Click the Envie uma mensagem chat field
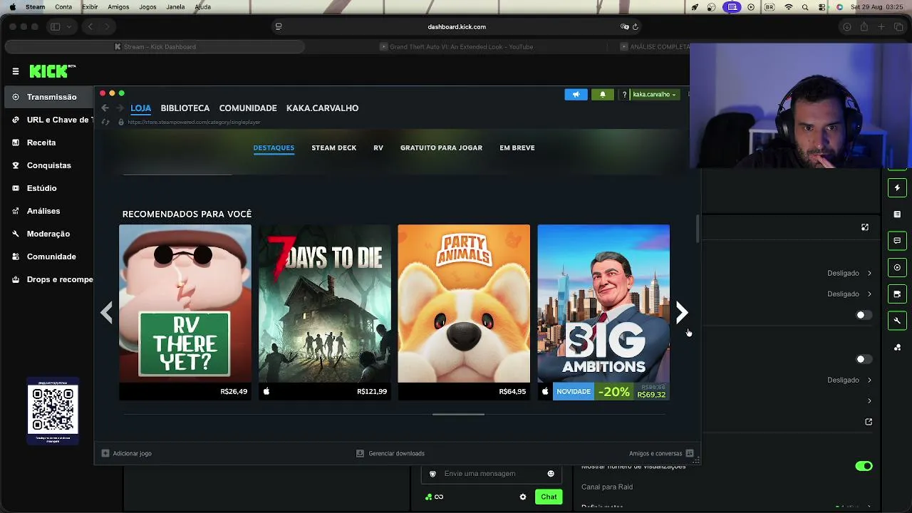 pyautogui.click(x=491, y=474)
